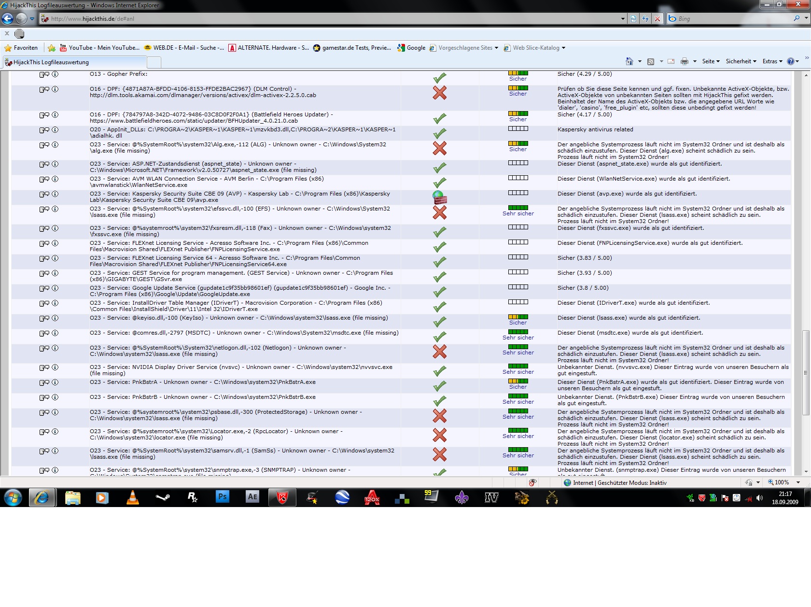Click the info icon for O13 Gopher Prefix
The height and width of the screenshot is (607, 811).
[55, 74]
